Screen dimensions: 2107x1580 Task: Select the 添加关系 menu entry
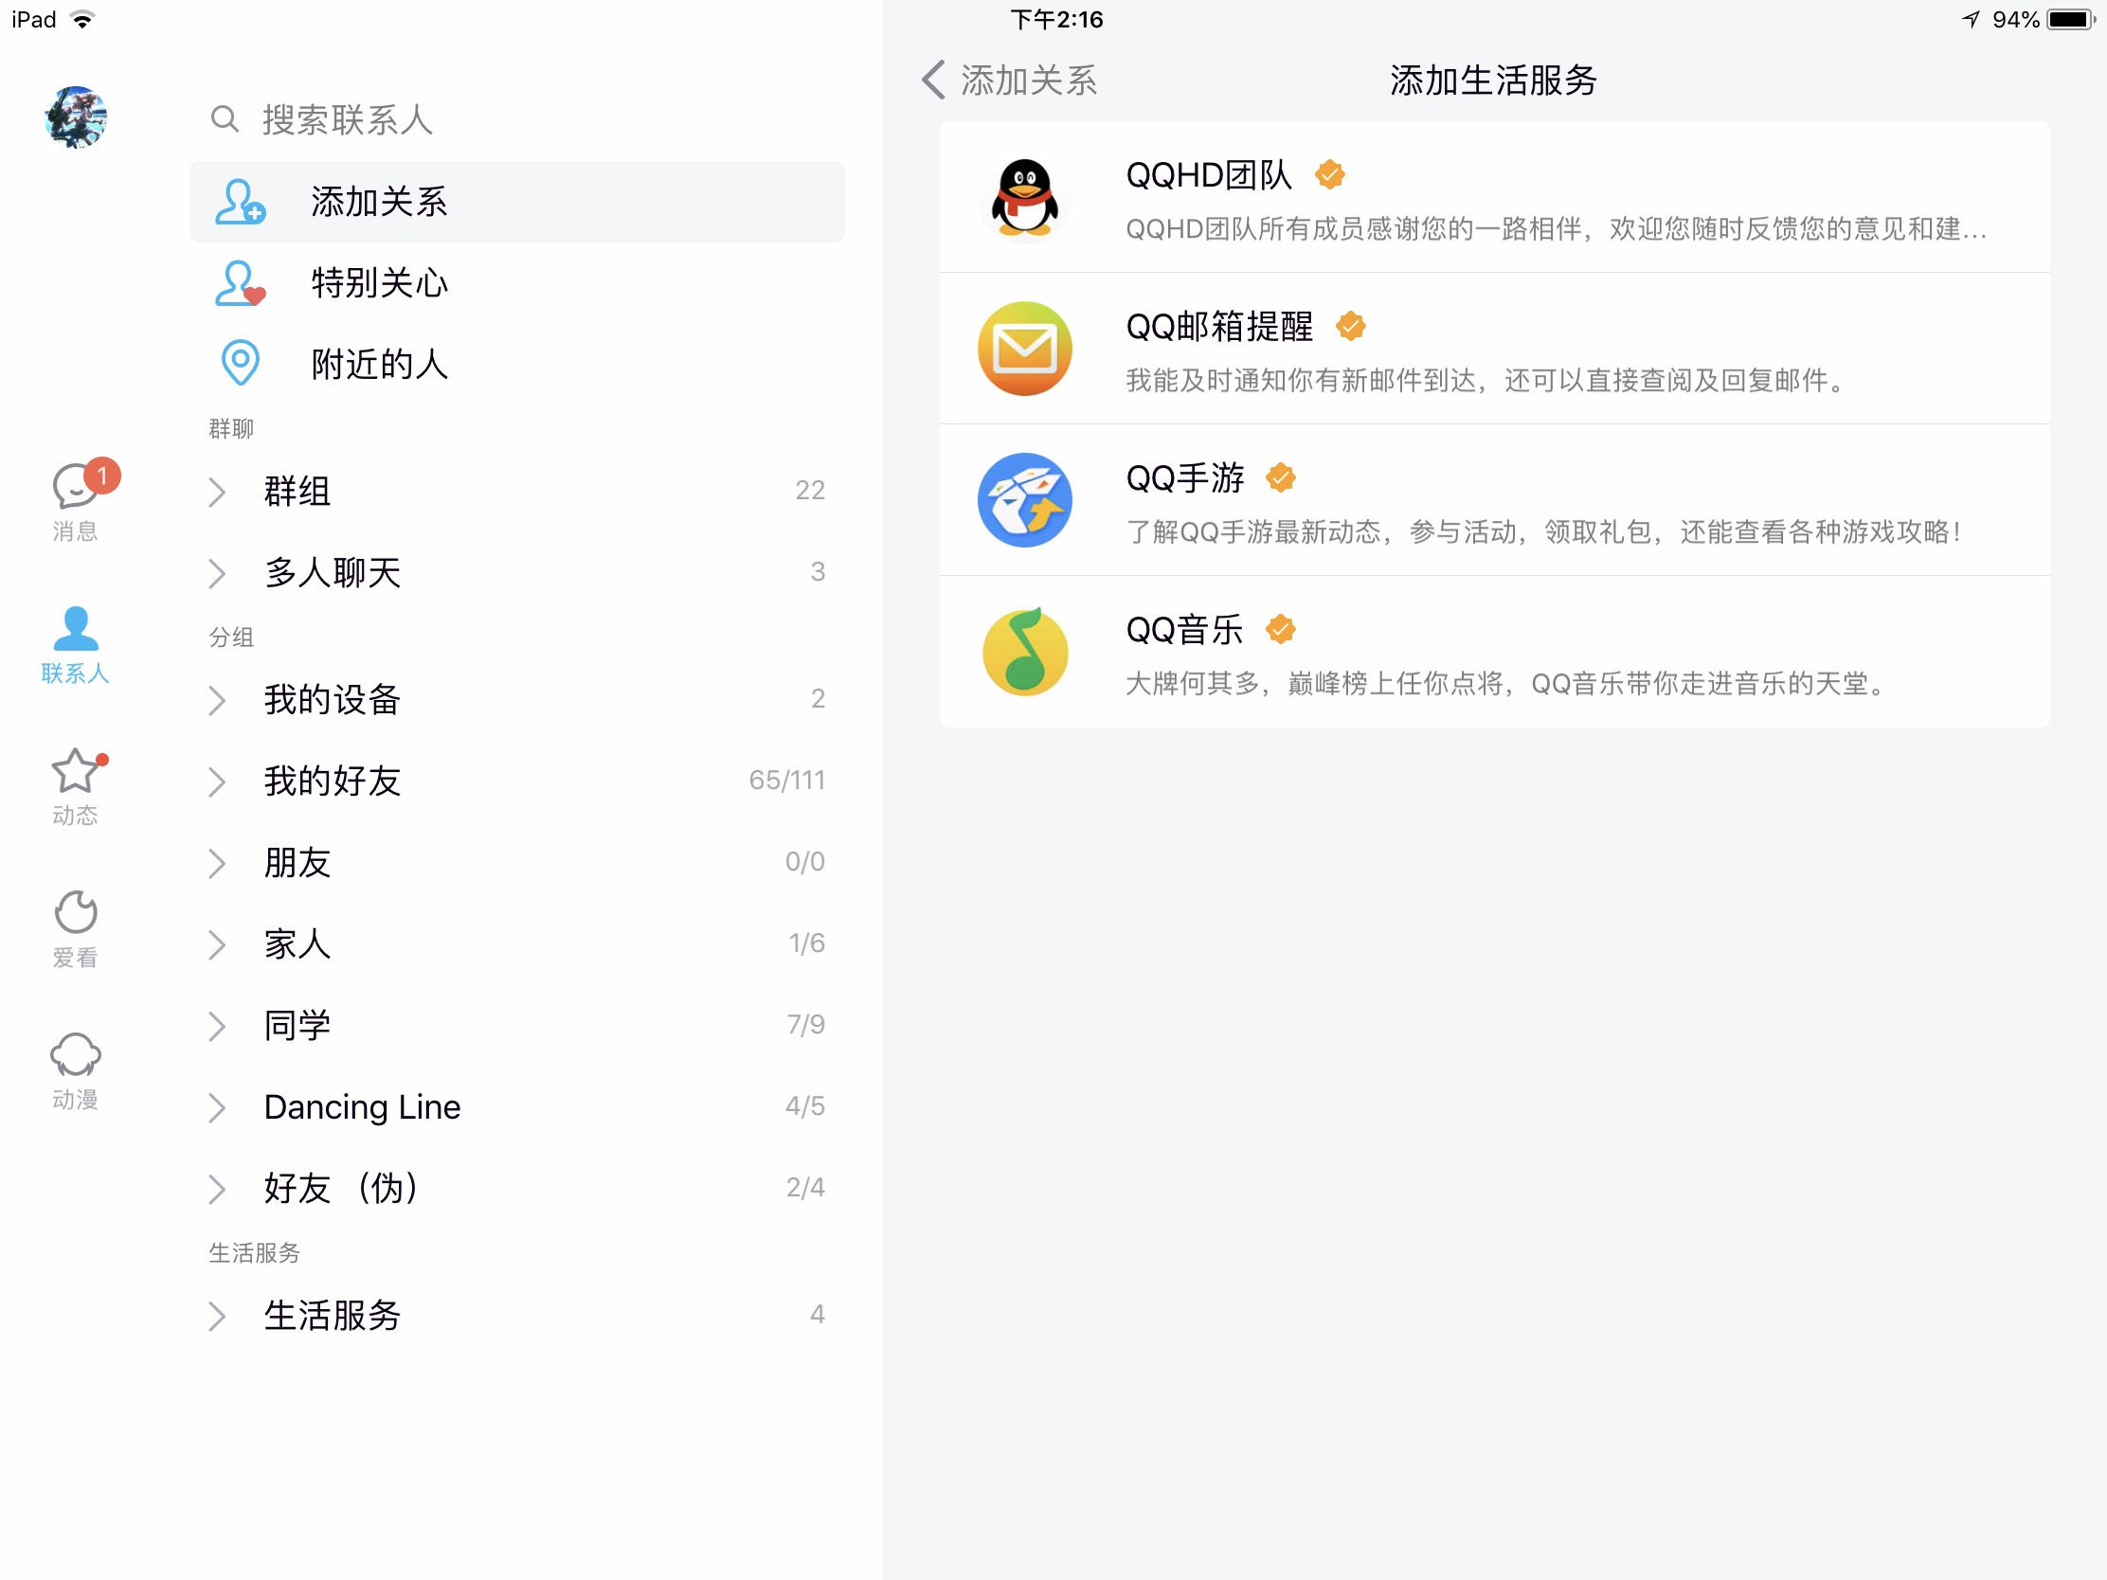(516, 202)
